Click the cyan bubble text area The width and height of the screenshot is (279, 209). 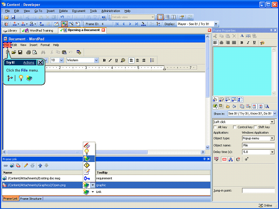click(242, 71)
